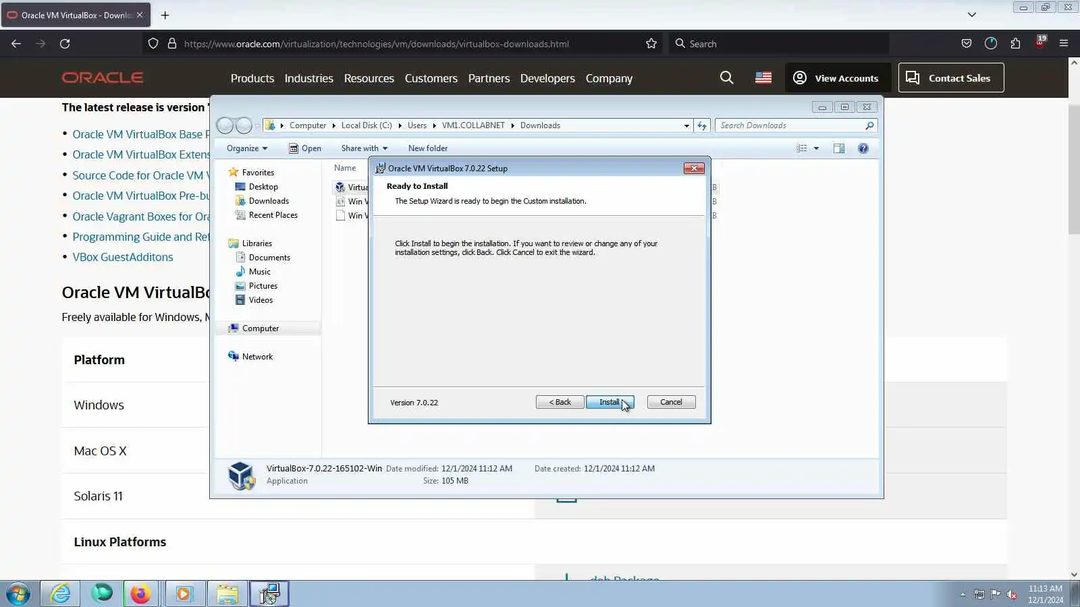
Task: Click the Oracle site search magnifier
Action: [726, 78]
